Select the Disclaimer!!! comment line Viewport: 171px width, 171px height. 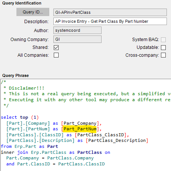tap(24, 88)
